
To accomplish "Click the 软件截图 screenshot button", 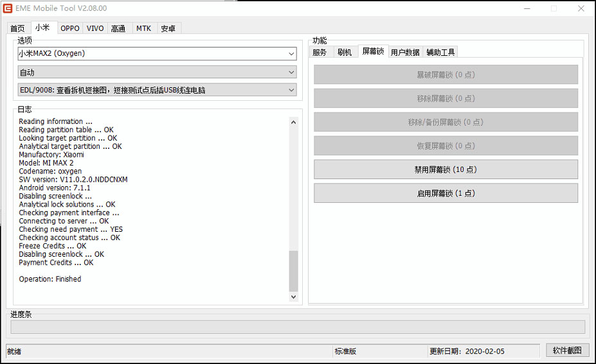I will [x=568, y=351].
